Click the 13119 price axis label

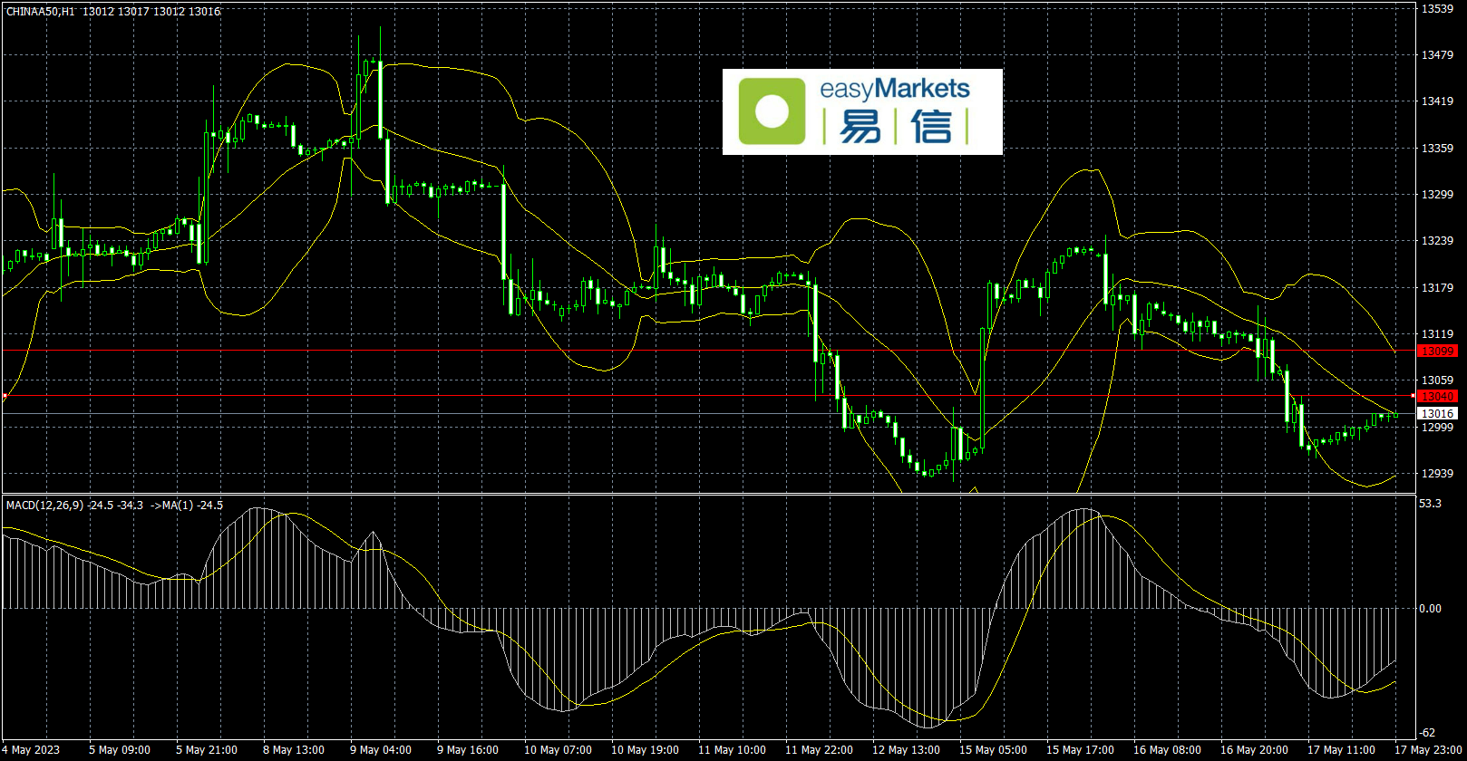click(x=1437, y=334)
